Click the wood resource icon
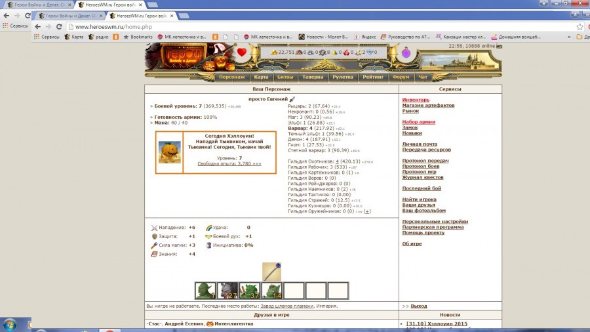The image size is (590, 332). tap(299, 52)
